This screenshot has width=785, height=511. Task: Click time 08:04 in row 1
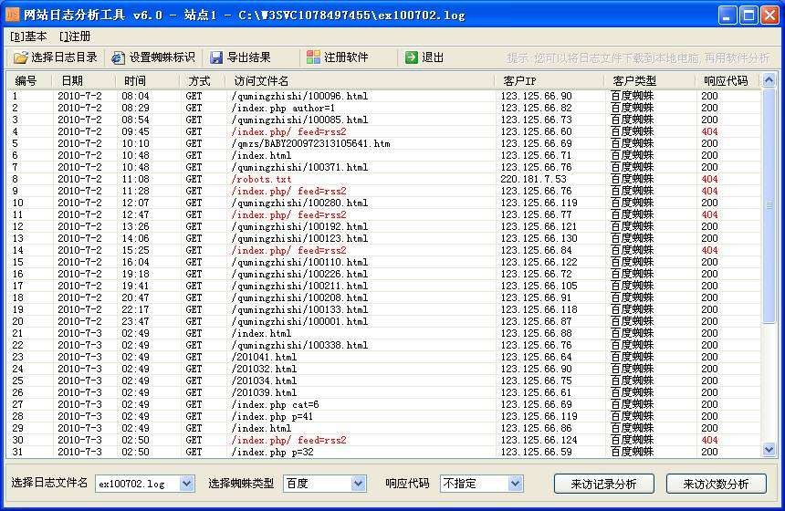135,96
